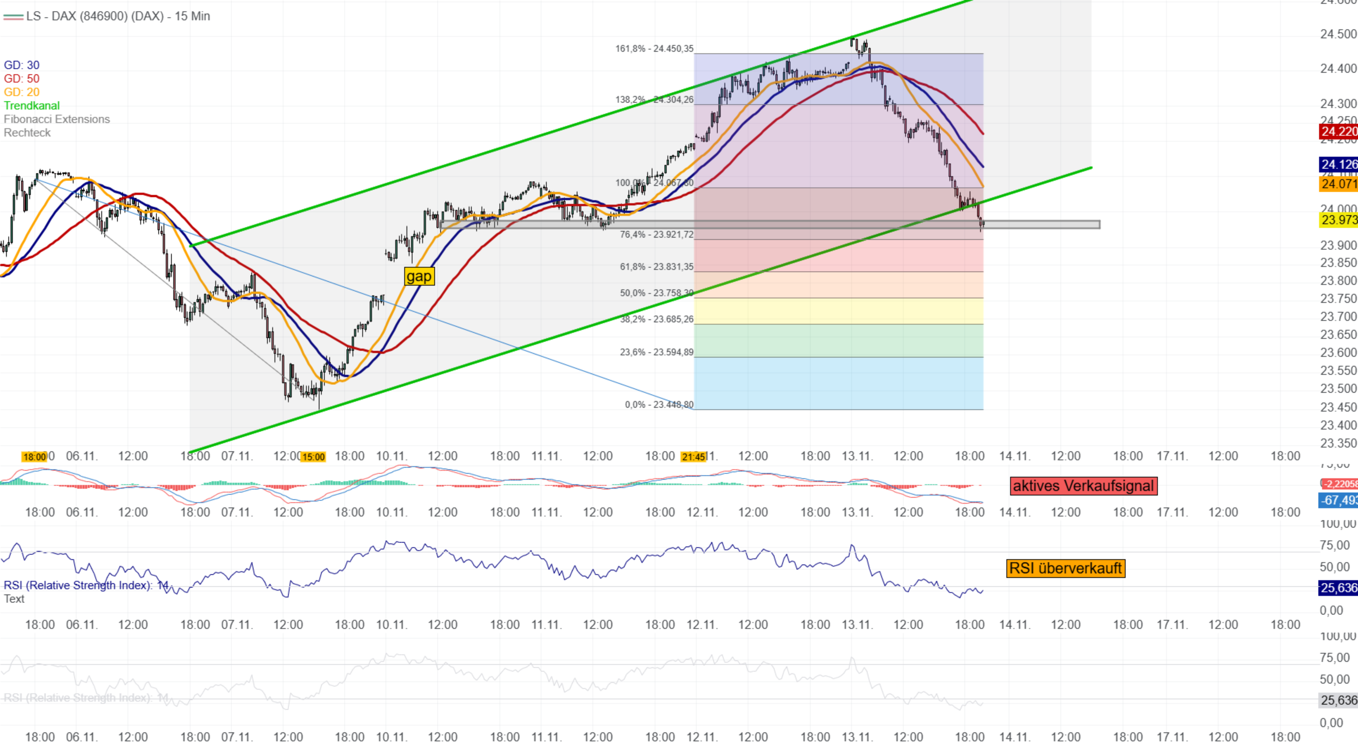Select the GD: 20 legend entry
This screenshot has width=1358, height=745.
(x=22, y=92)
